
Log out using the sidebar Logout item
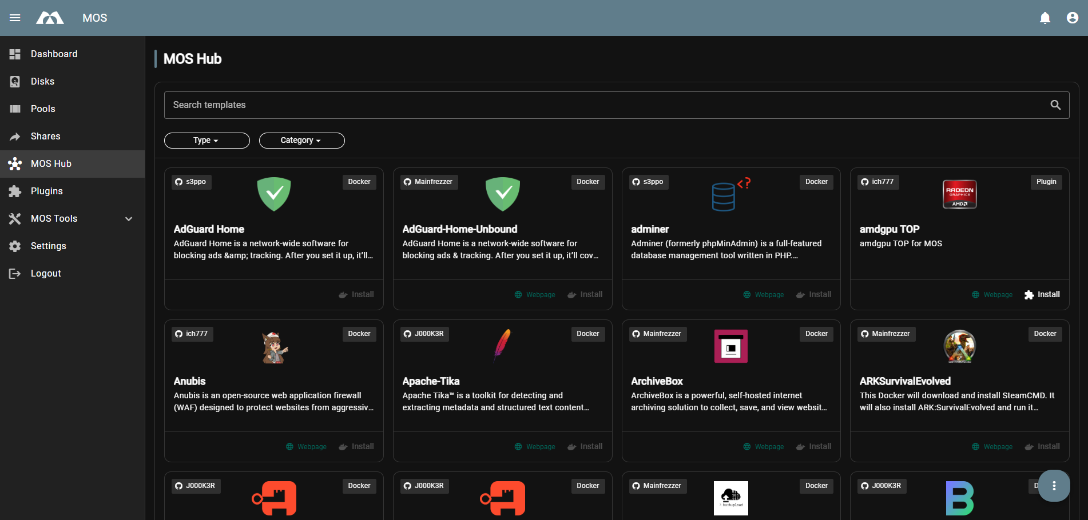[x=46, y=274]
